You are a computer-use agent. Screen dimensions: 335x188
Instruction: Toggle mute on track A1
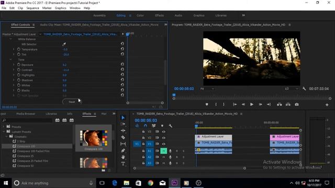tap(164, 151)
